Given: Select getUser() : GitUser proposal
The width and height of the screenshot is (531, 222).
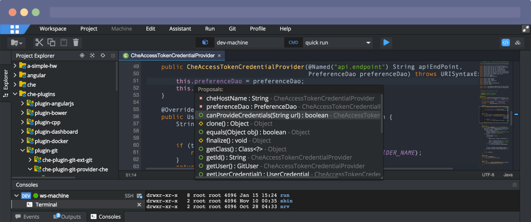Looking at the screenshot, I should click(x=232, y=166).
